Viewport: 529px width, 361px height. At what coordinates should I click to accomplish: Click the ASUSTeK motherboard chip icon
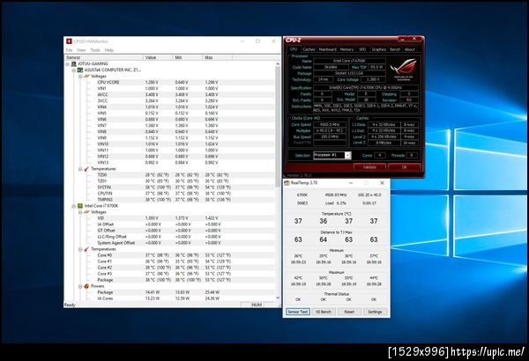(80, 70)
